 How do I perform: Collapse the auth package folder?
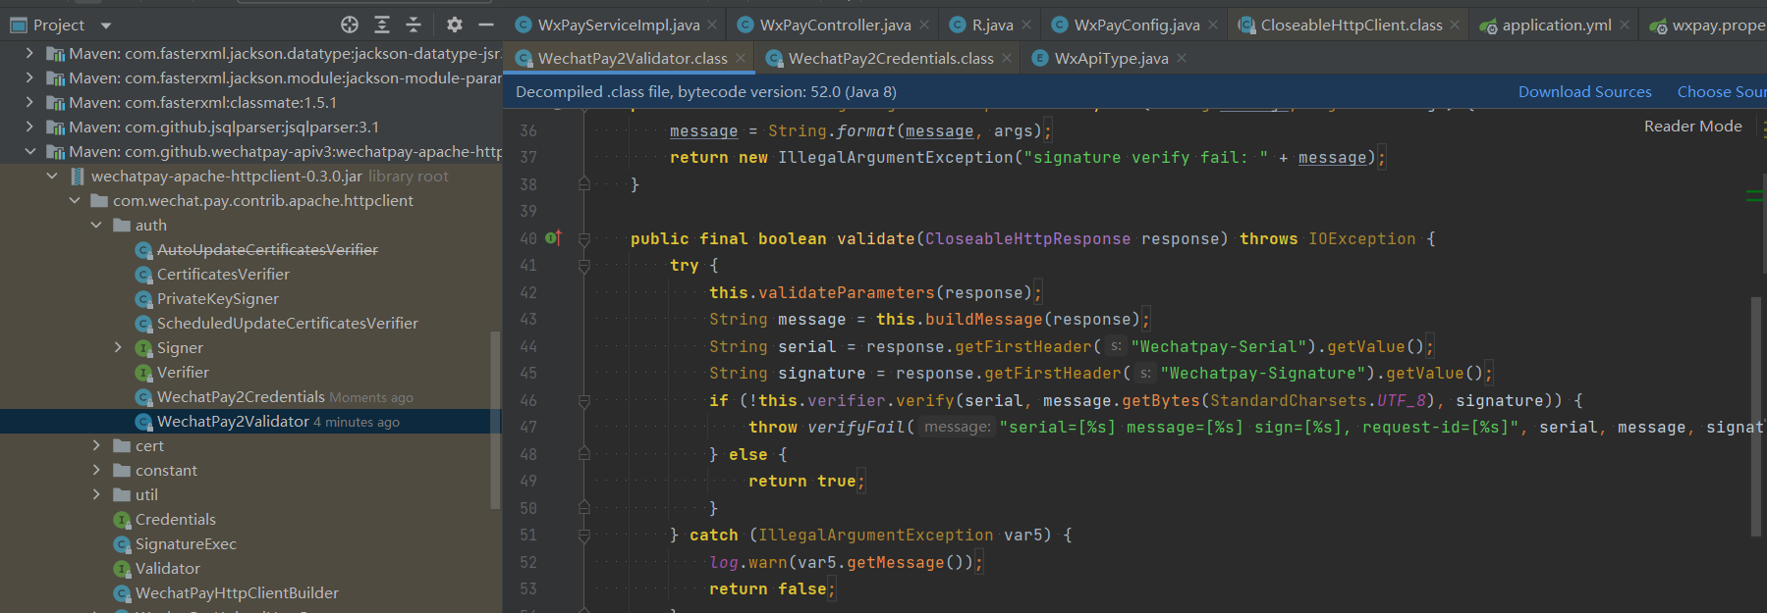tap(96, 226)
